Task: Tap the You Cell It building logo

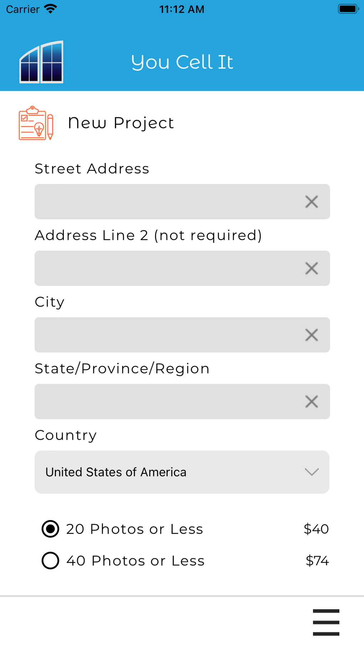Action: 41,62
